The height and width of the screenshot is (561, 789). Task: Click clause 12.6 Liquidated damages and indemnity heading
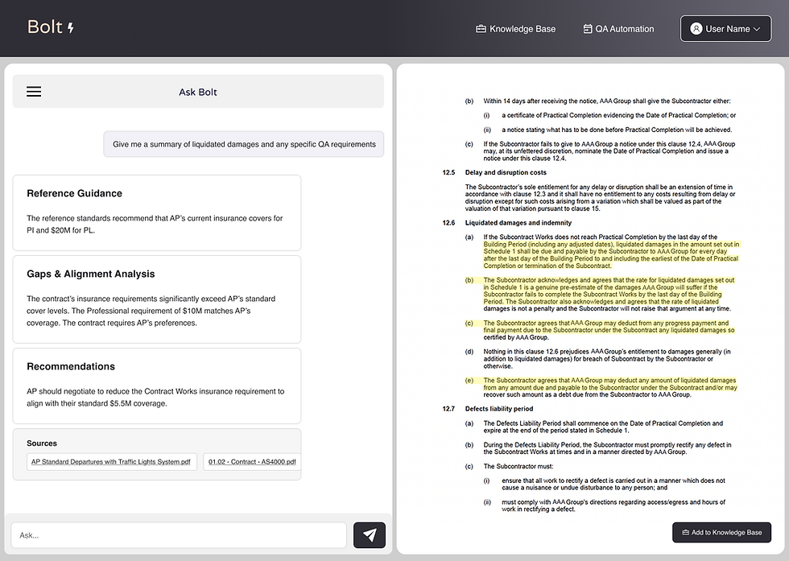pyautogui.click(x=518, y=223)
